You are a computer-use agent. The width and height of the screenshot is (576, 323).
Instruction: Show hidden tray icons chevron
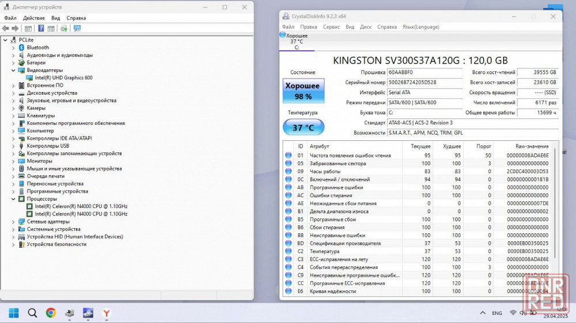click(483, 313)
